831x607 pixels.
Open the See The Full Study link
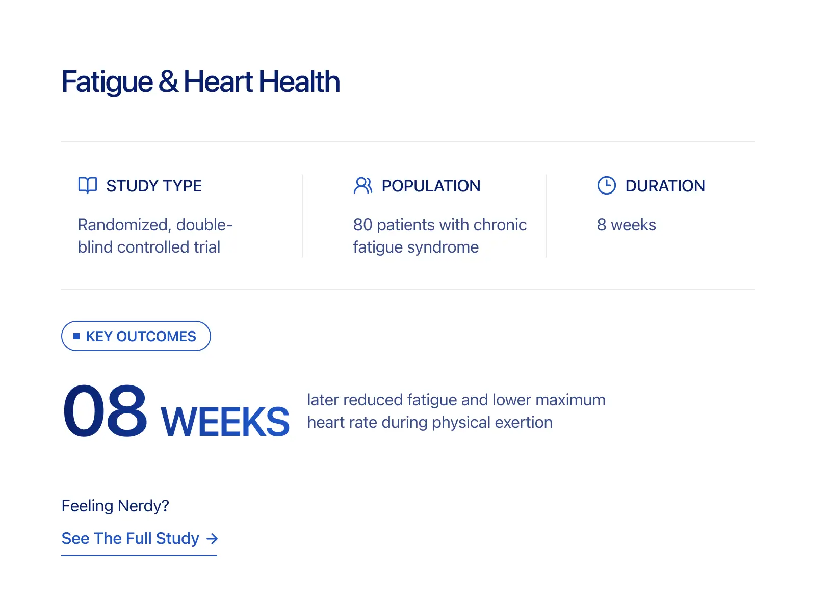point(131,539)
